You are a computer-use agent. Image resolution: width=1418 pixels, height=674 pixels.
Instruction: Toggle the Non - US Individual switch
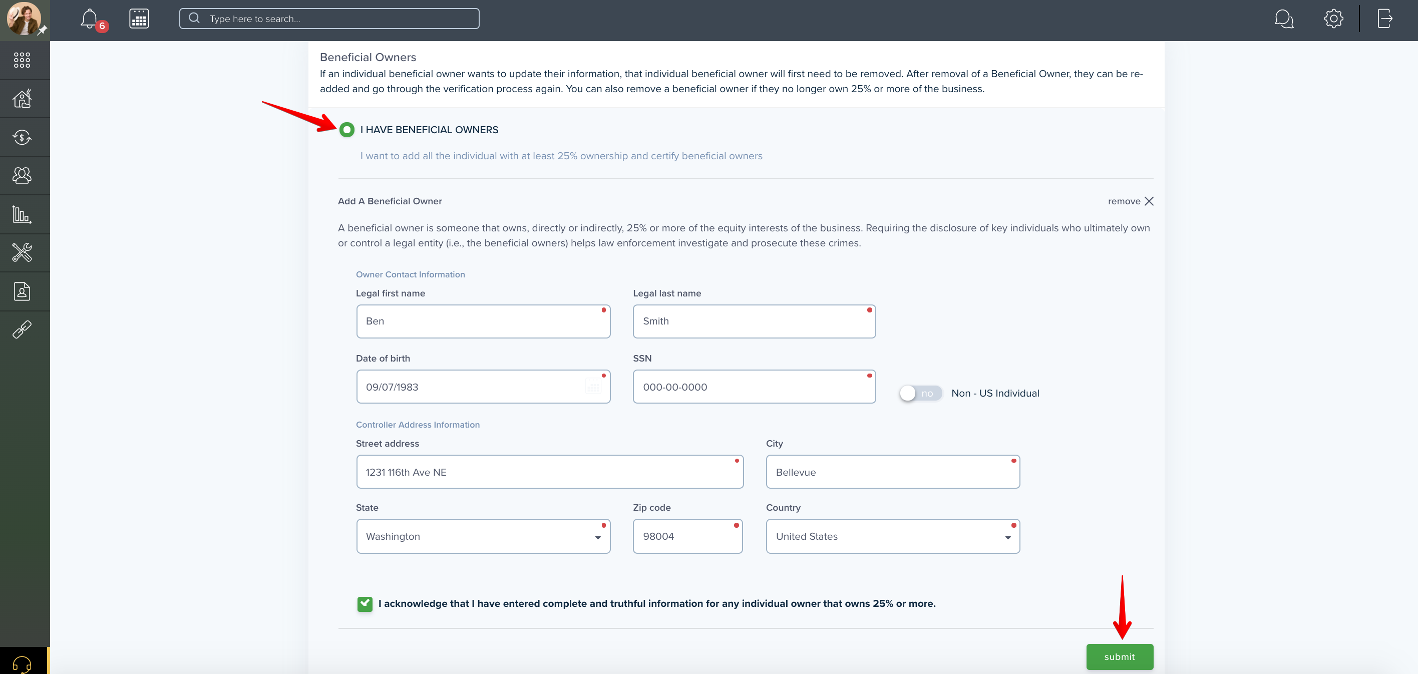tap(921, 393)
